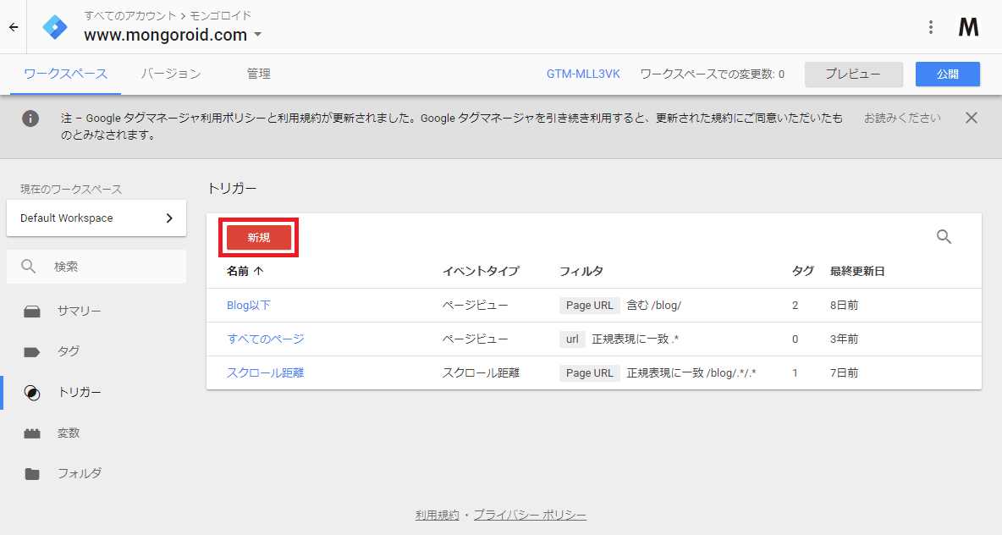The width and height of the screenshot is (1002, 535).
Task: Click the フィルタ column header
Action: pyautogui.click(x=581, y=271)
